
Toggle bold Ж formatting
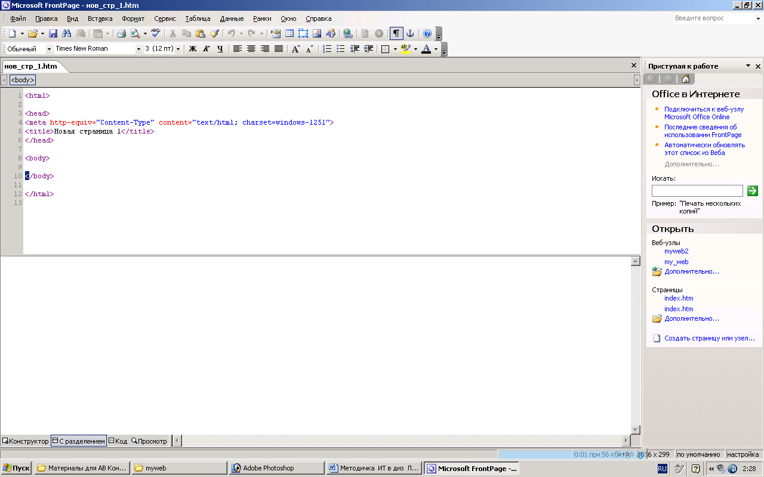click(193, 49)
